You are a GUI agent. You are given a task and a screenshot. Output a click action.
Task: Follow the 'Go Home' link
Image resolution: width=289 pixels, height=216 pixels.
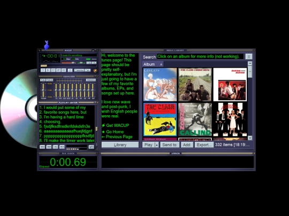[112, 132]
